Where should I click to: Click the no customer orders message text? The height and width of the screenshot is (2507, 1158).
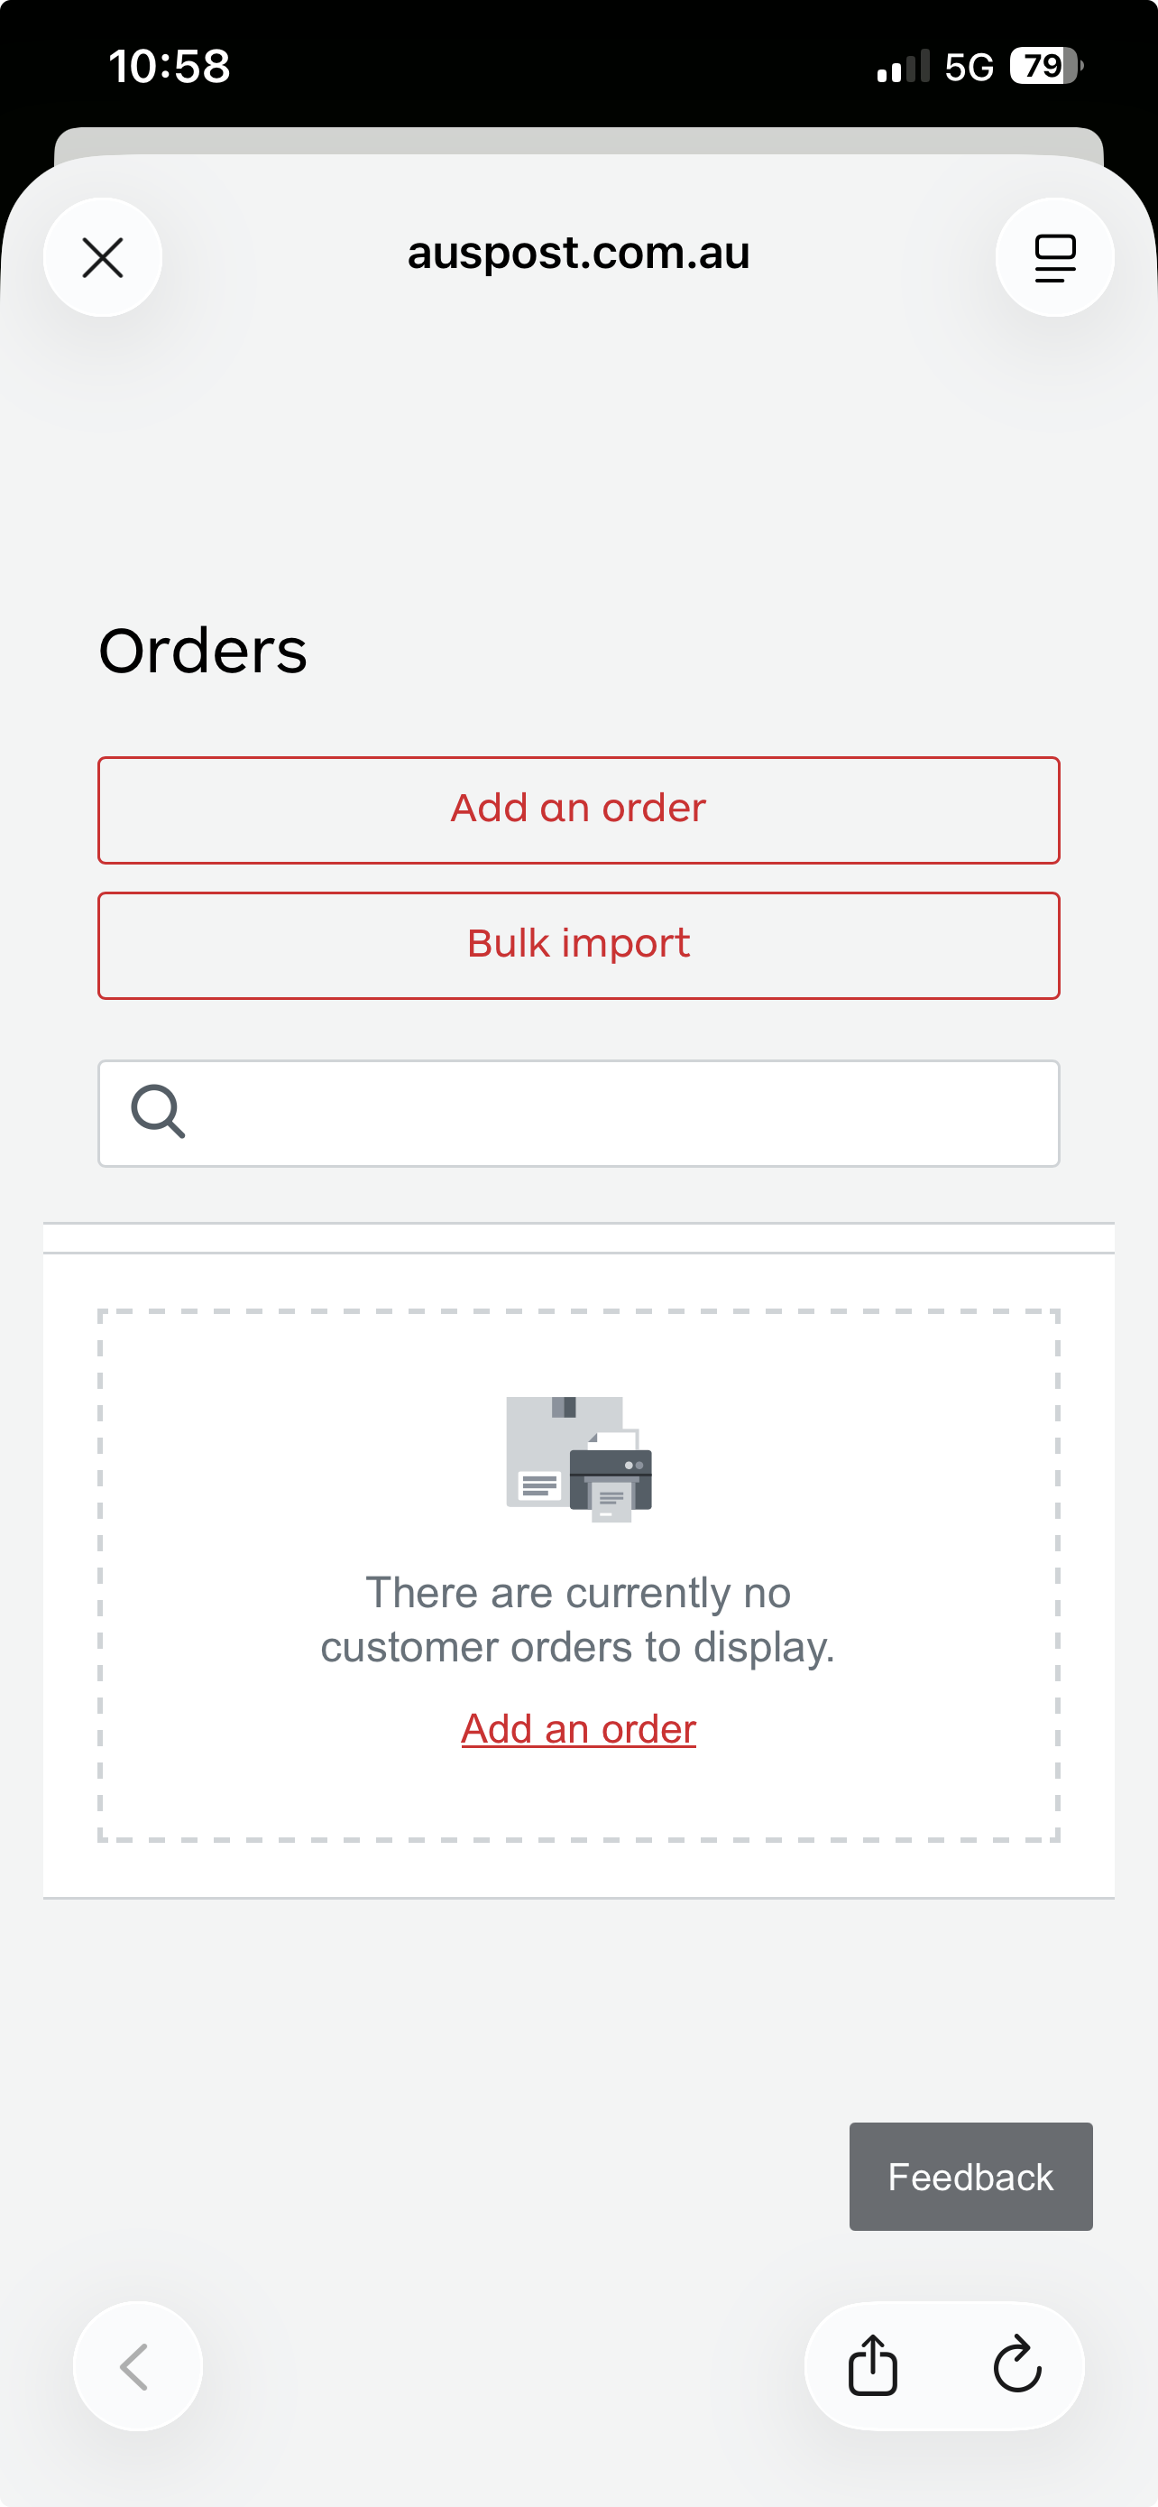578,1619
